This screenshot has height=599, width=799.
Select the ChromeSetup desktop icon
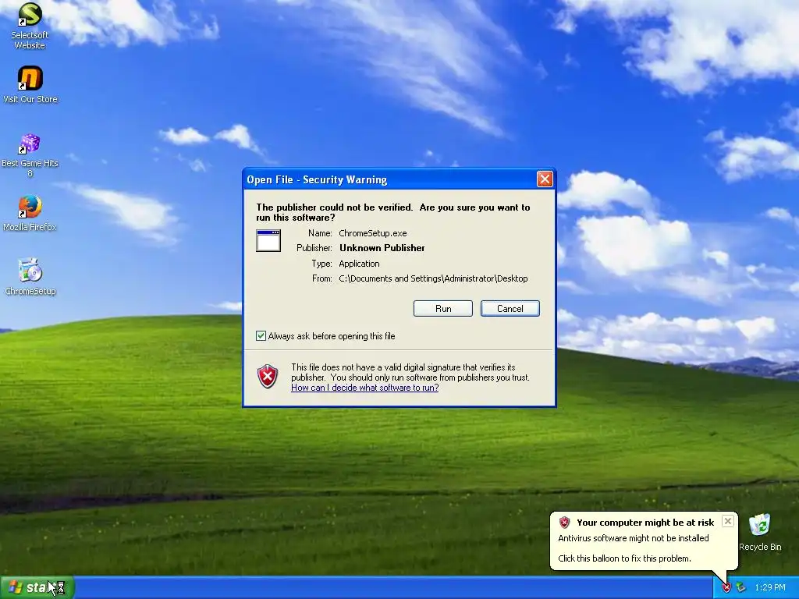(30, 277)
